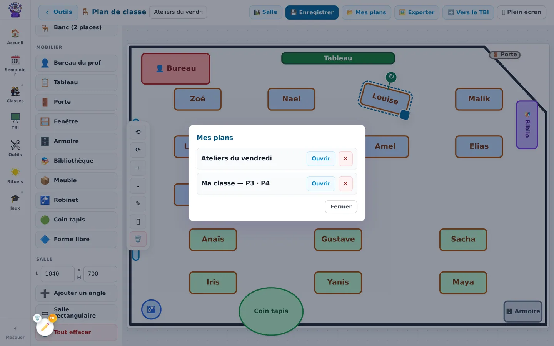Screen dimensions: 554x346
Task: Switch to Plein écran
Action: [x=521, y=12]
